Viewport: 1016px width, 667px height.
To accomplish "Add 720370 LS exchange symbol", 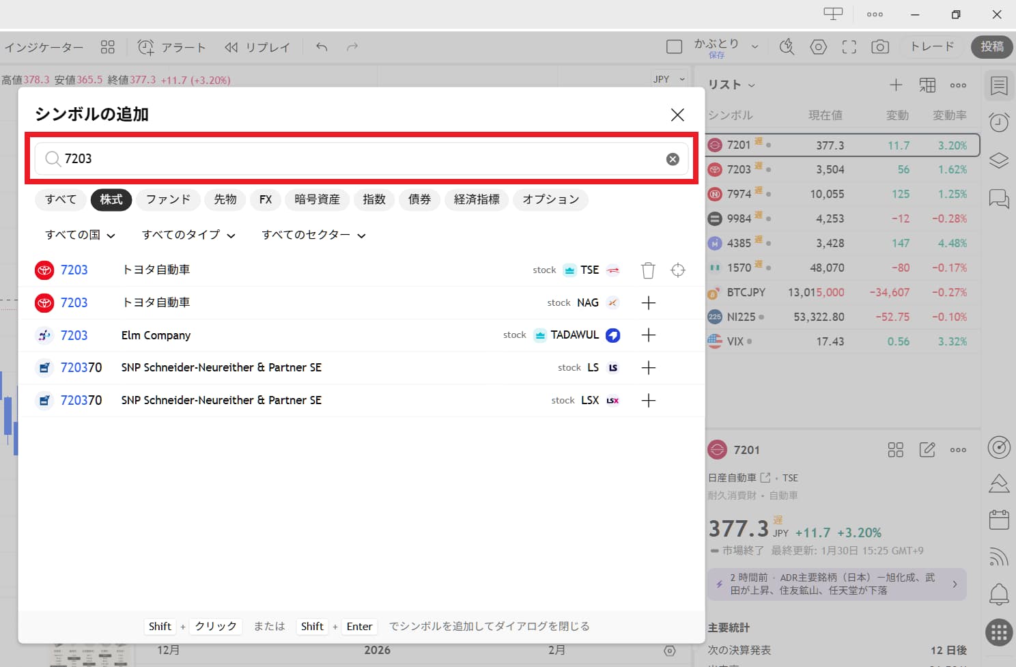I will (x=649, y=368).
